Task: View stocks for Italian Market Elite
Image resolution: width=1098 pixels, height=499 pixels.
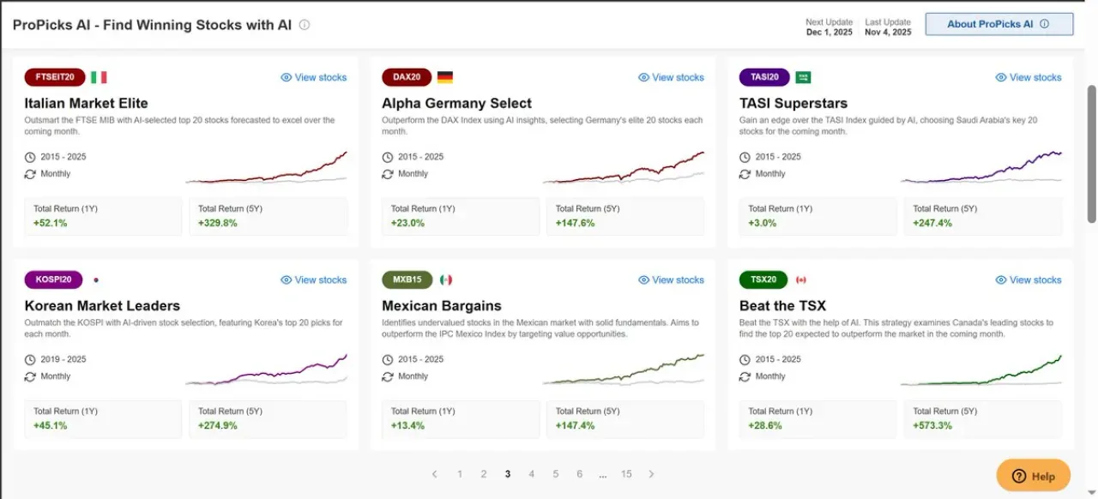Action: click(314, 77)
